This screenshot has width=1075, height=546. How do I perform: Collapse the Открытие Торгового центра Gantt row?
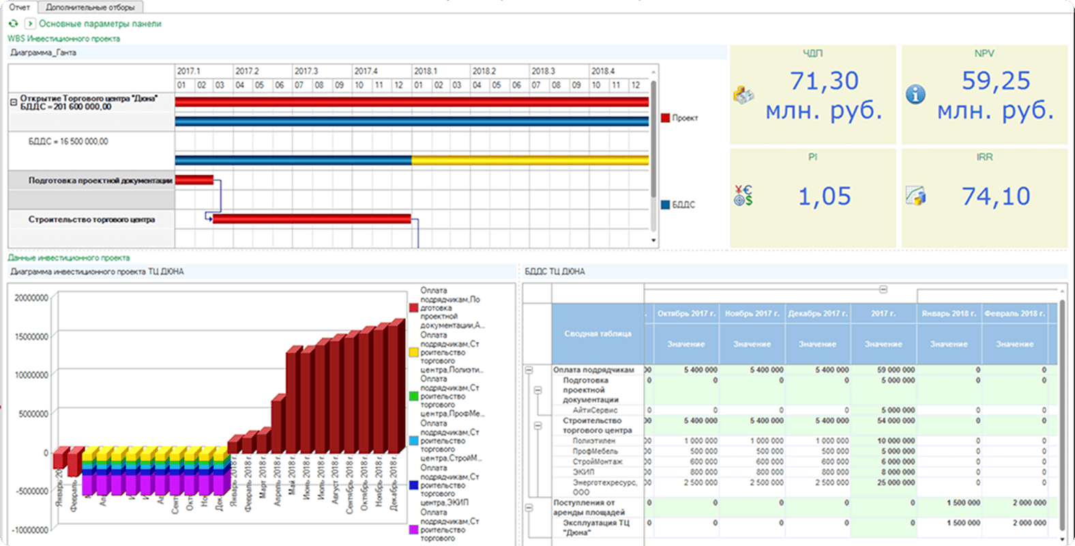(14, 102)
